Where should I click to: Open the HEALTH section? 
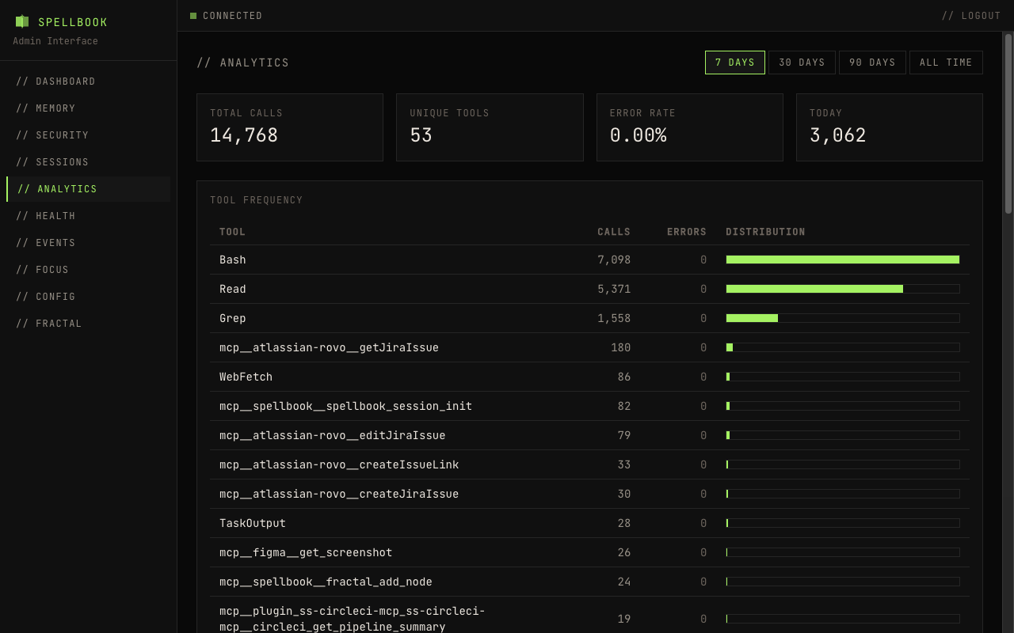pos(46,215)
